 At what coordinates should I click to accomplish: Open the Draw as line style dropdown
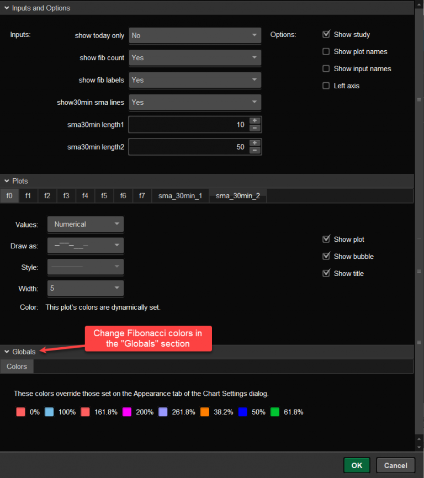tap(86, 246)
